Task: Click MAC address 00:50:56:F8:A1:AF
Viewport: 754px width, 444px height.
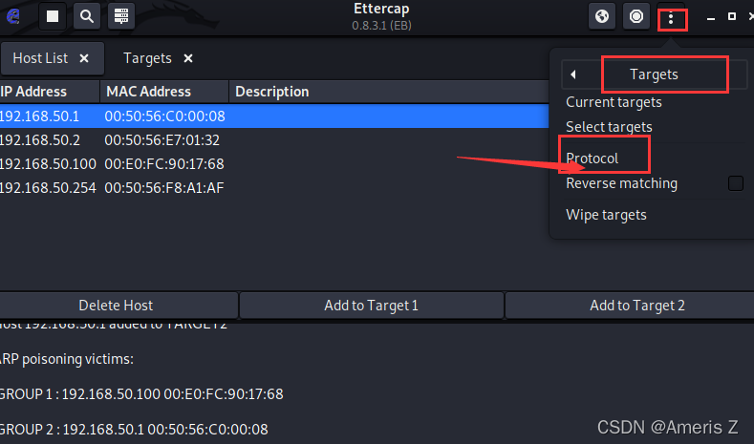Action: click(164, 187)
